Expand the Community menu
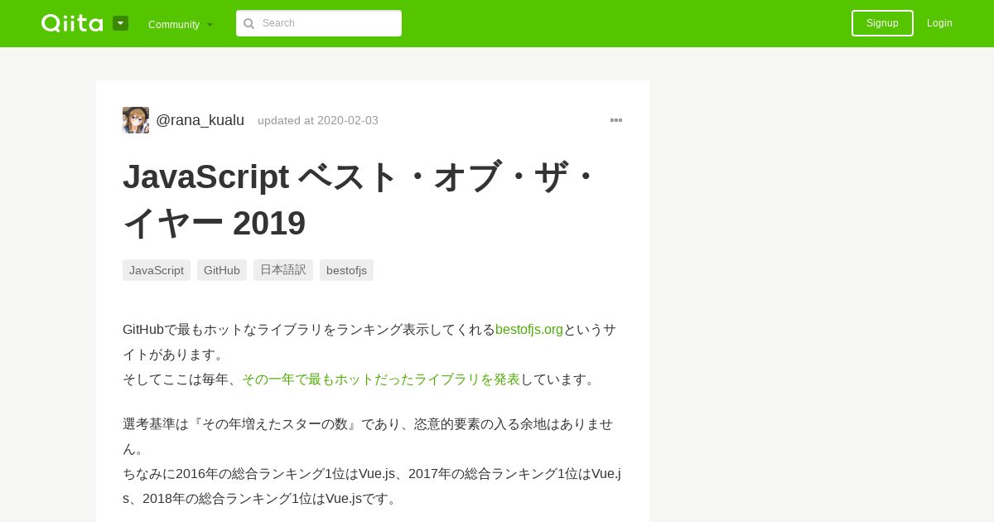994x522 pixels. tap(181, 24)
